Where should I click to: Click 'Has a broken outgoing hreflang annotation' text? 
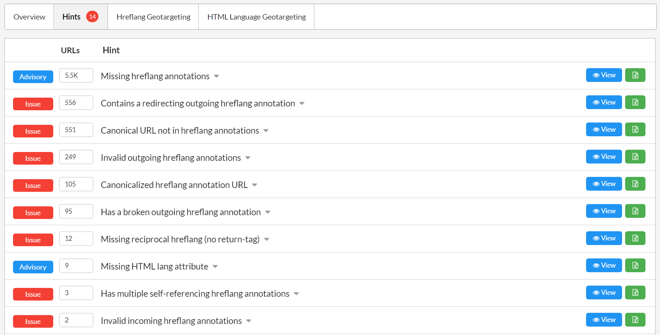(181, 212)
